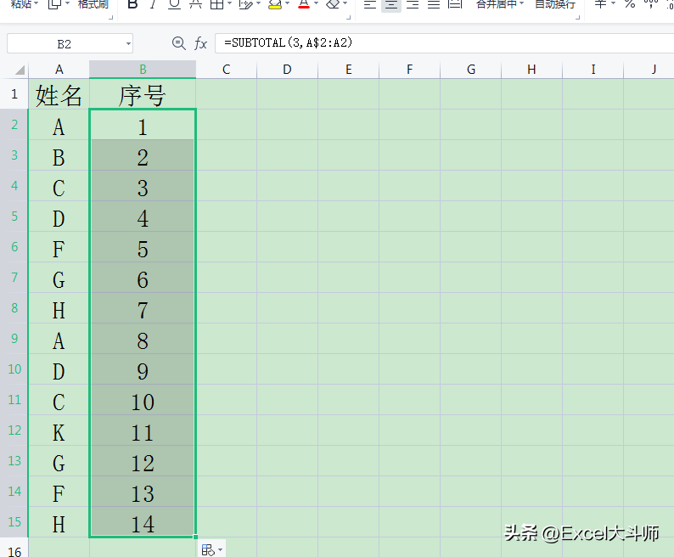Apply red font color
This screenshot has width=674, height=557.
point(304,5)
